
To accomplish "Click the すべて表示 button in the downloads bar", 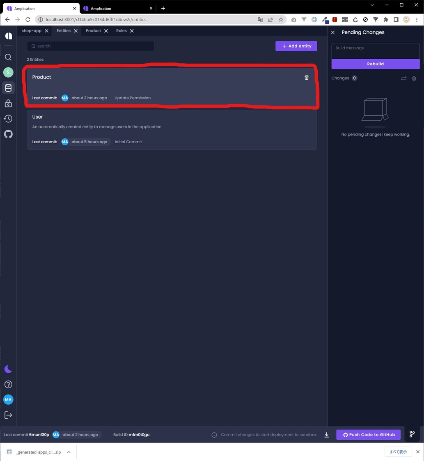I will tap(399, 452).
